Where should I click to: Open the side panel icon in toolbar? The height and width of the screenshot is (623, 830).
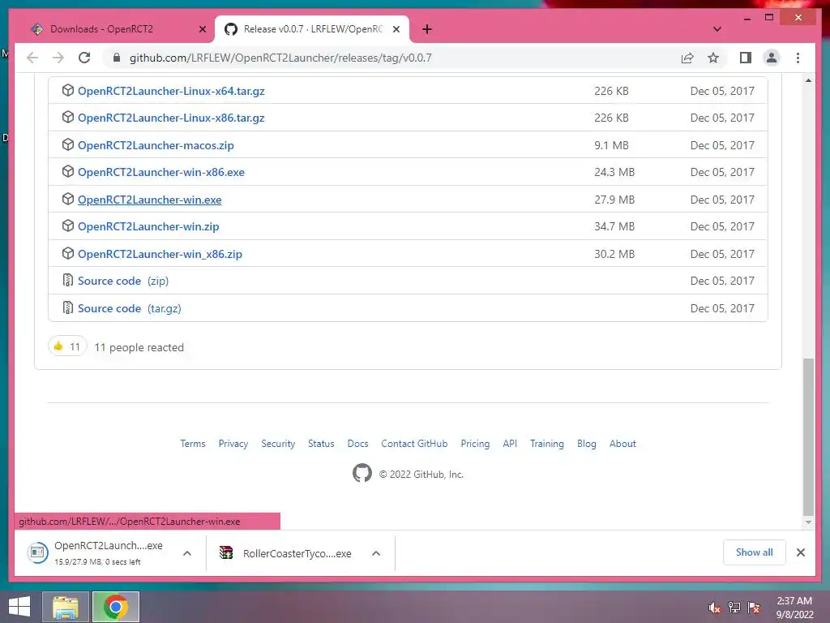point(746,58)
